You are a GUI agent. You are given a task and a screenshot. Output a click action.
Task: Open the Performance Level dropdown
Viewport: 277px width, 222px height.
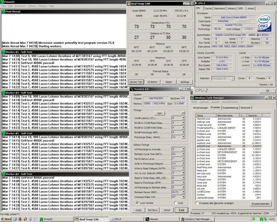(183, 159)
